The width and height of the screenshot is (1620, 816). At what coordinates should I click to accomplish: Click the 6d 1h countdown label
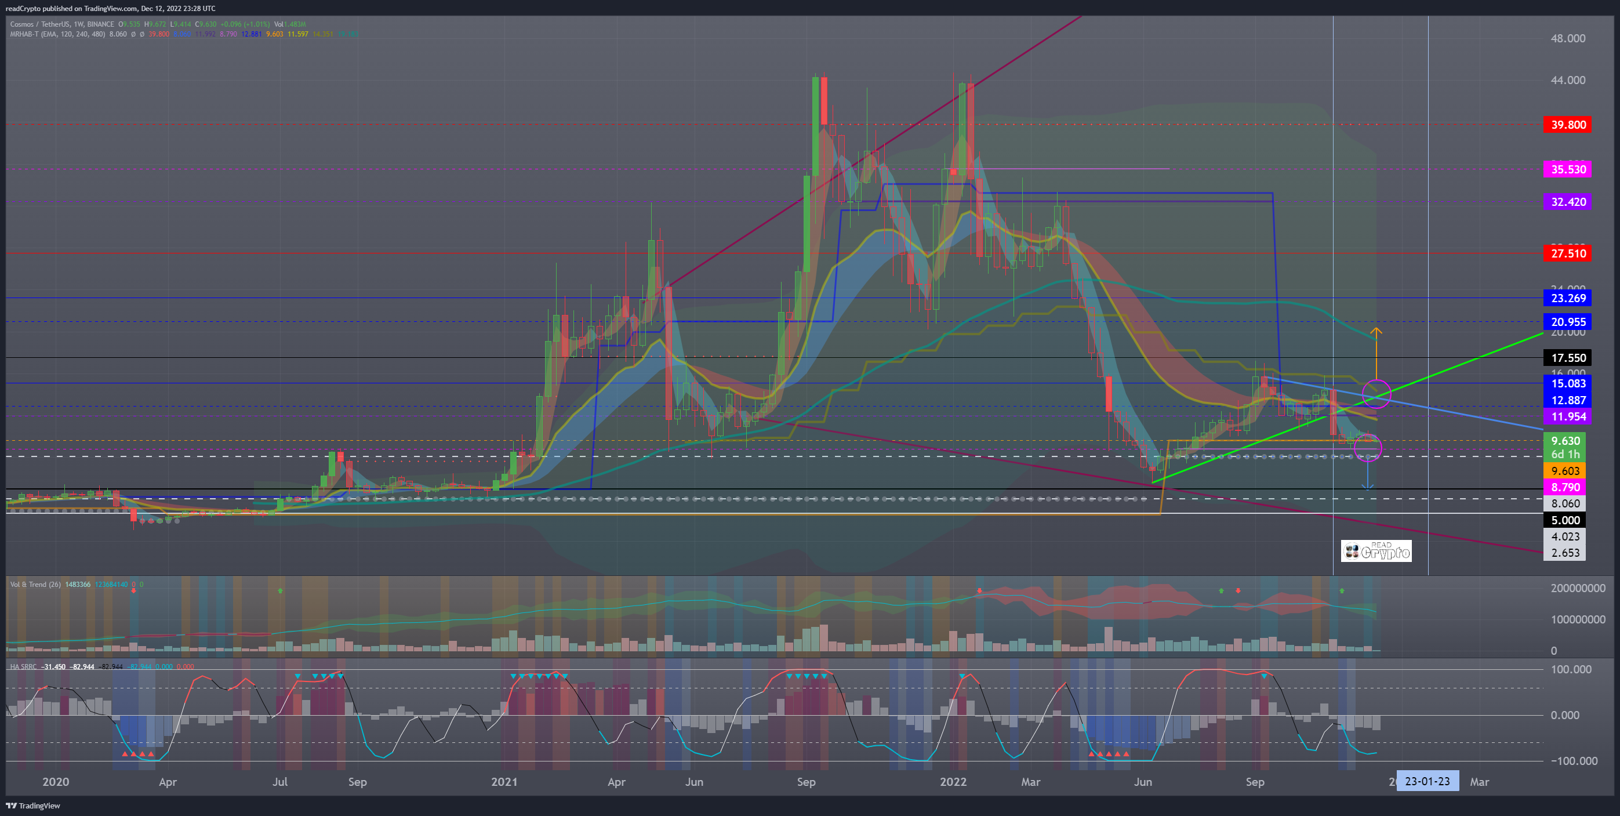point(1565,454)
